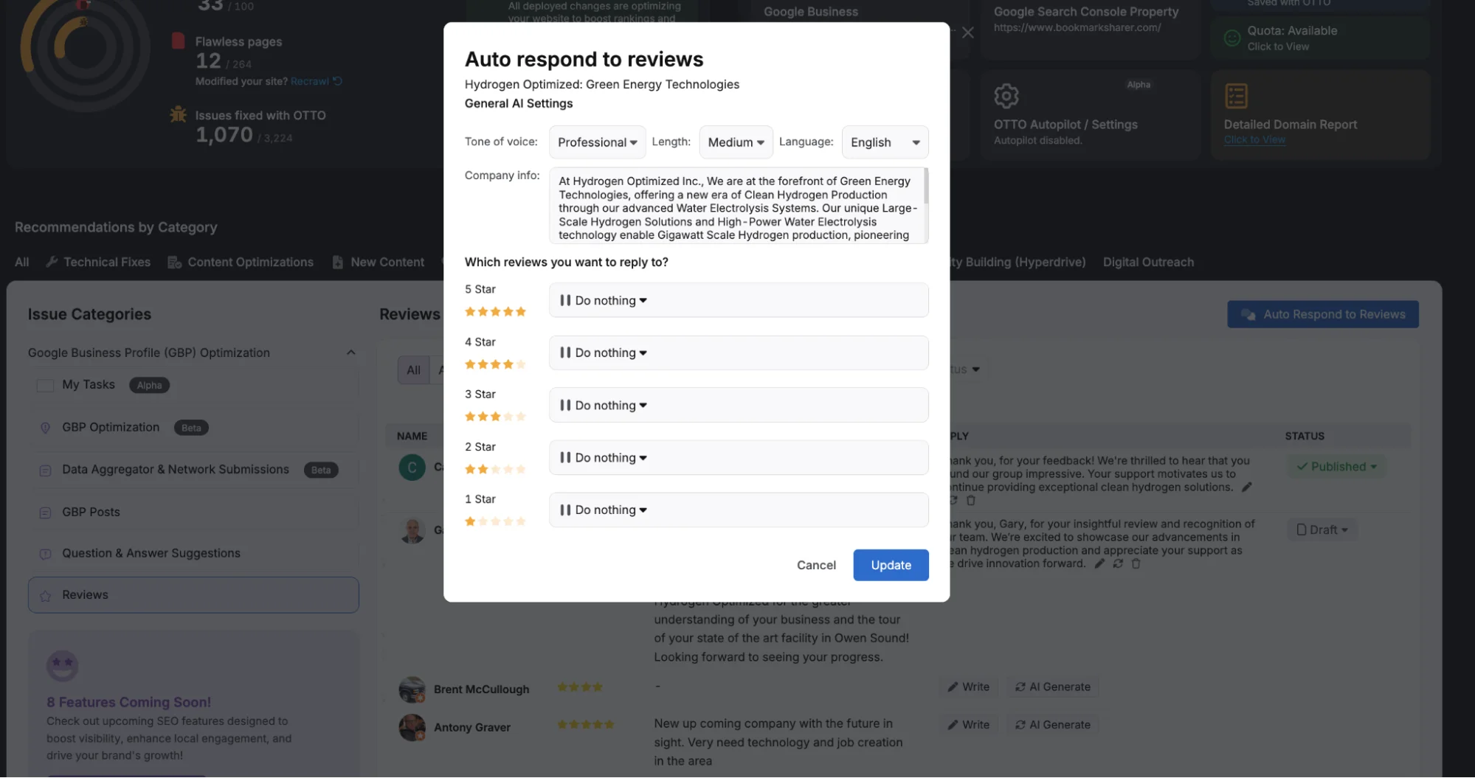Click the Question & Answer Suggestions icon
The image size is (1475, 778).
(x=45, y=554)
